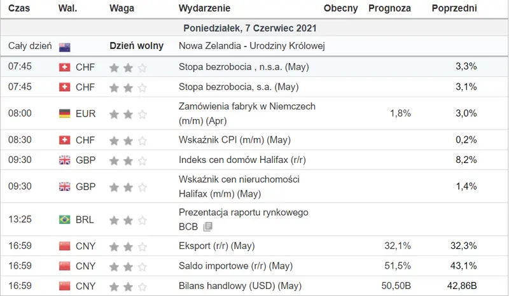This screenshot has height=296, width=509.
Task: Click the 13:25 time cell
Action: click(x=20, y=220)
